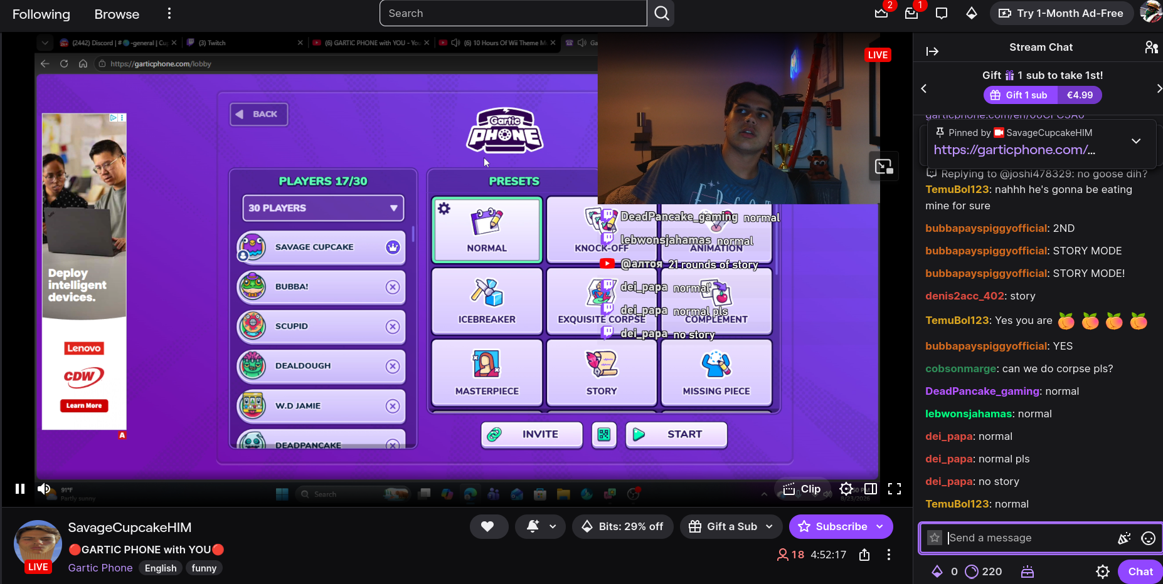The image size is (1163, 584).
Task: Open the 30 PLAYERS dropdown in the stream
Action: click(323, 208)
